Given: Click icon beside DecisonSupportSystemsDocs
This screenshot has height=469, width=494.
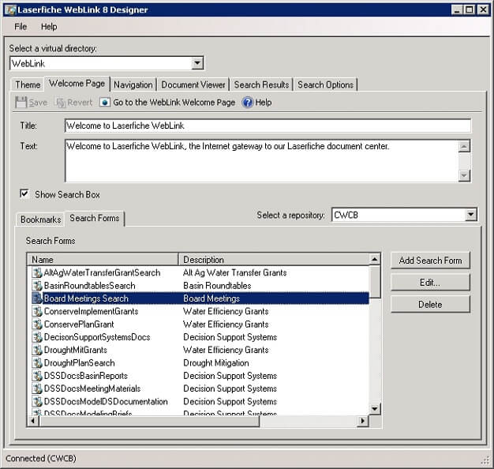Looking at the screenshot, I should tap(37, 337).
